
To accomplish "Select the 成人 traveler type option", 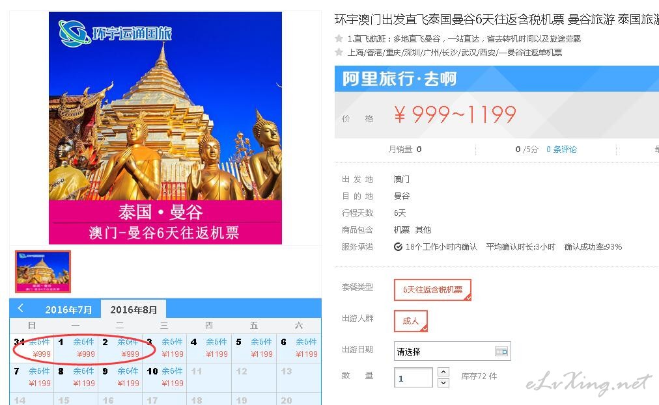I will 411,321.
